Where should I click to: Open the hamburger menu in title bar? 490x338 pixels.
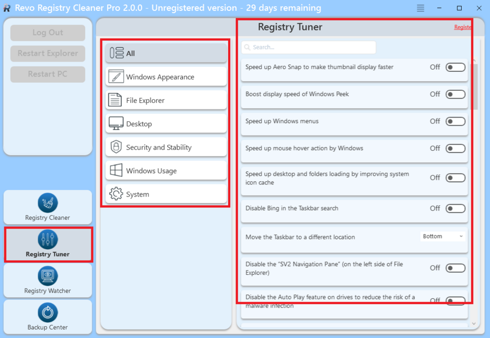tap(420, 8)
